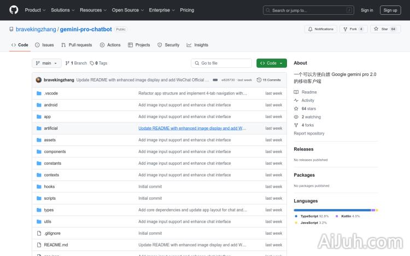Image resolution: width=410 pixels, height=256 pixels.
Task: Click the Readme book icon
Action: point(296,92)
